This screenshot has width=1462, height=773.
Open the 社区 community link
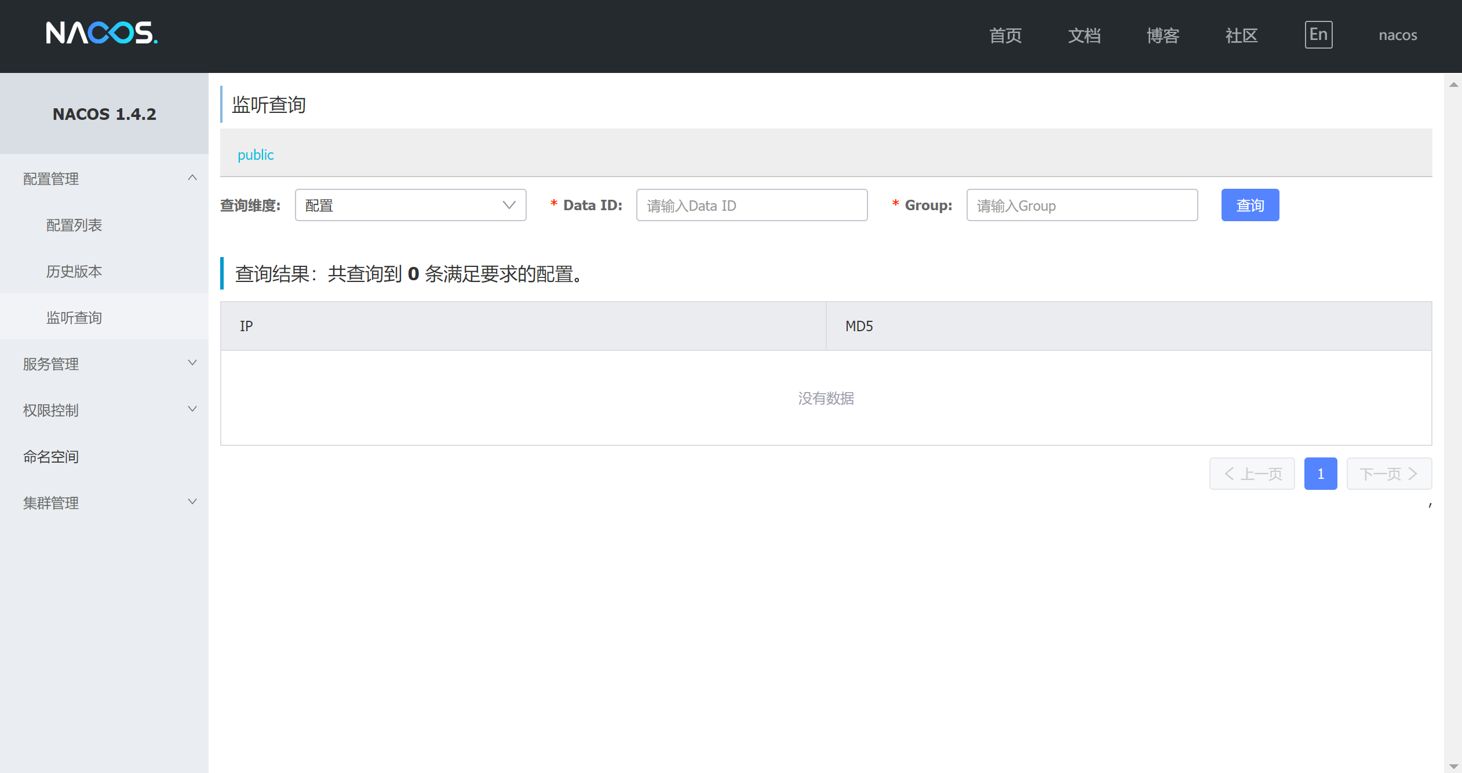(x=1241, y=35)
